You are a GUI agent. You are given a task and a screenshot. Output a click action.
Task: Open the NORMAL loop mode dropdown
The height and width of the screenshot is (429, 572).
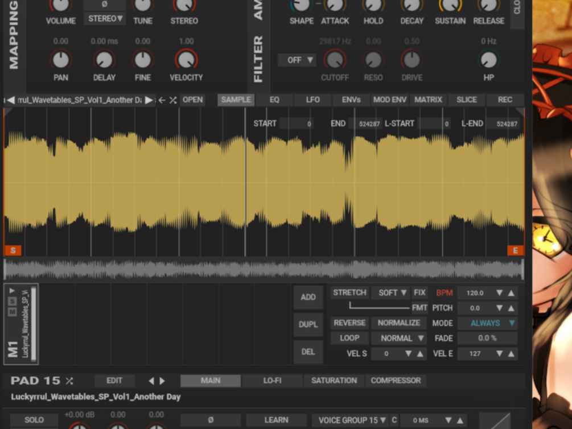[x=399, y=338]
